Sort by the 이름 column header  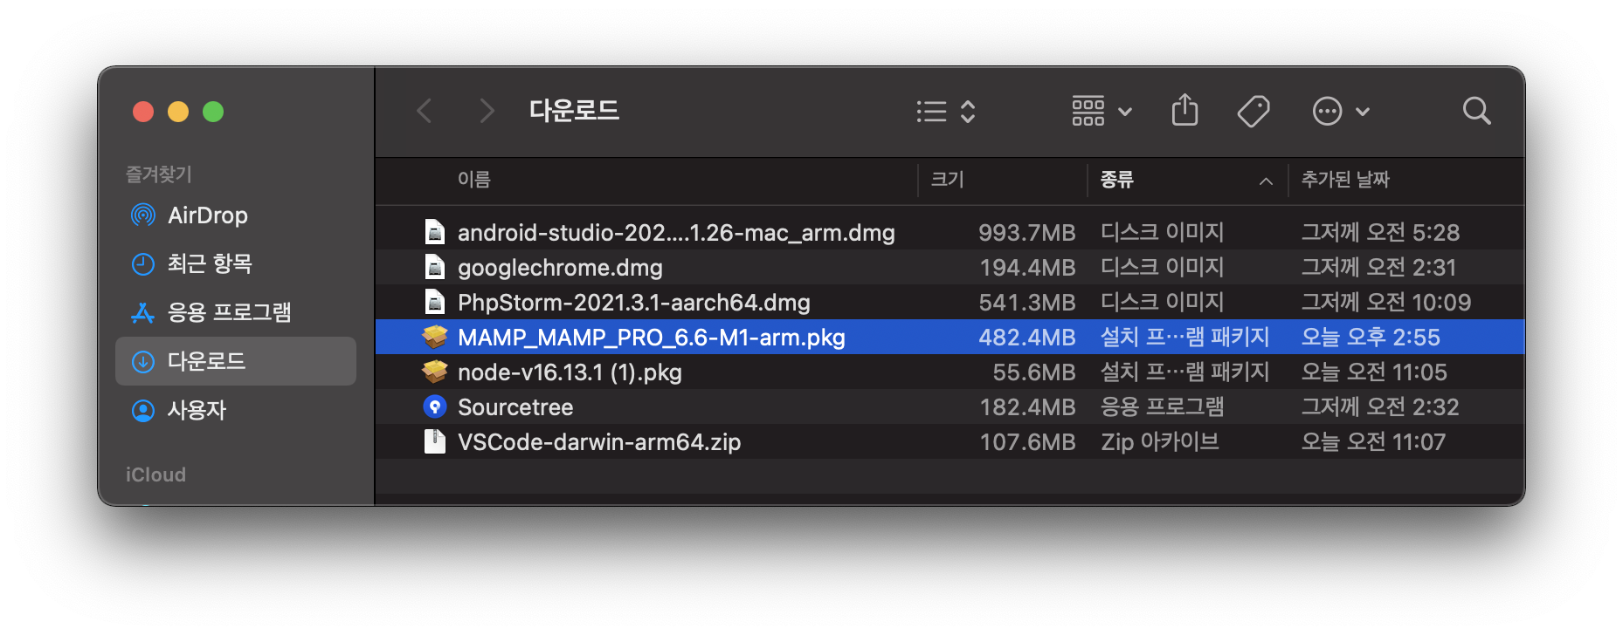coord(474,180)
